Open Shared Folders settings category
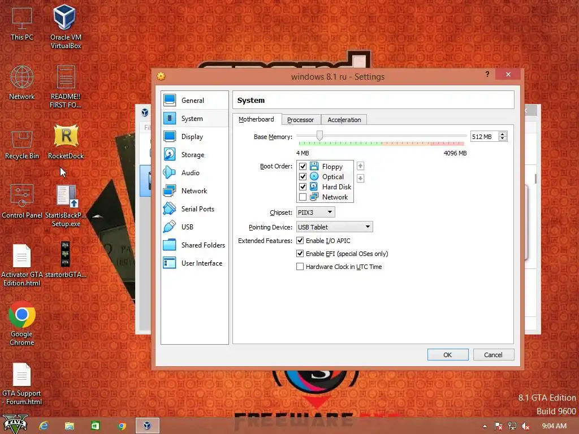 (x=195, y=245)
